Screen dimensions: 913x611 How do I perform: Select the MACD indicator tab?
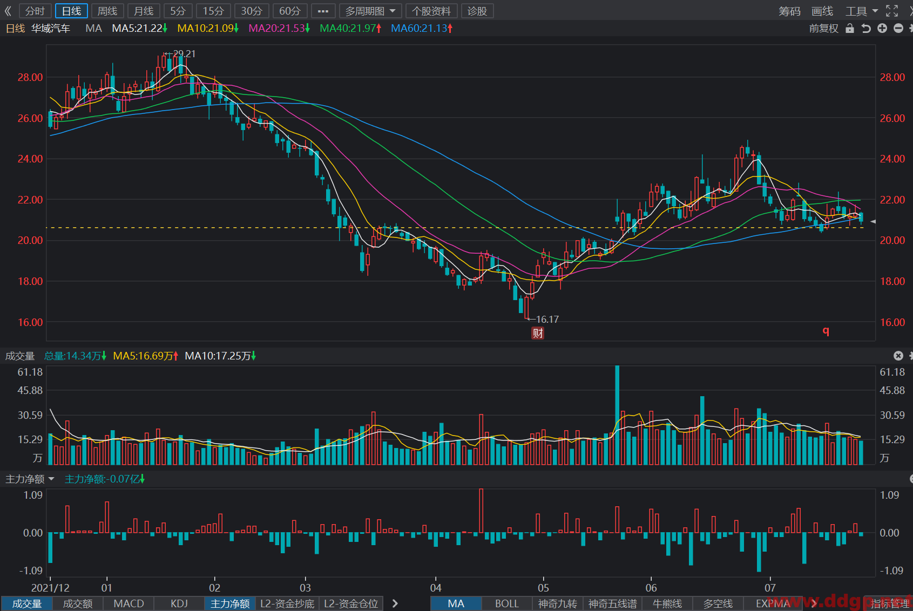click(x=129, y=603)
